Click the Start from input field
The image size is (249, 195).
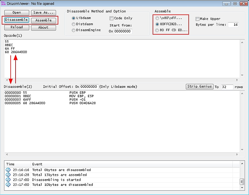click(x=123, y=31)
